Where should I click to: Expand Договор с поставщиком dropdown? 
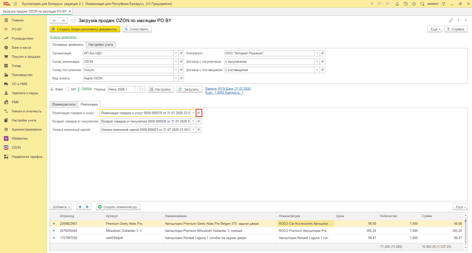pyautogui.click(x=317, y=70)
